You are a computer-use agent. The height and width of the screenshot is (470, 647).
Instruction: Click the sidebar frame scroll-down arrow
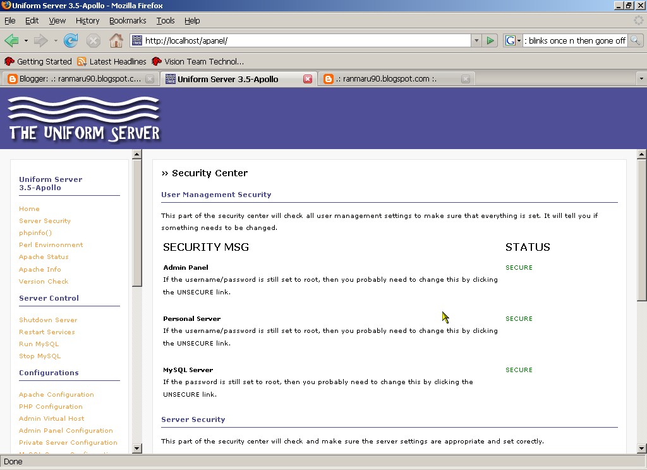(x=136, y=448)
